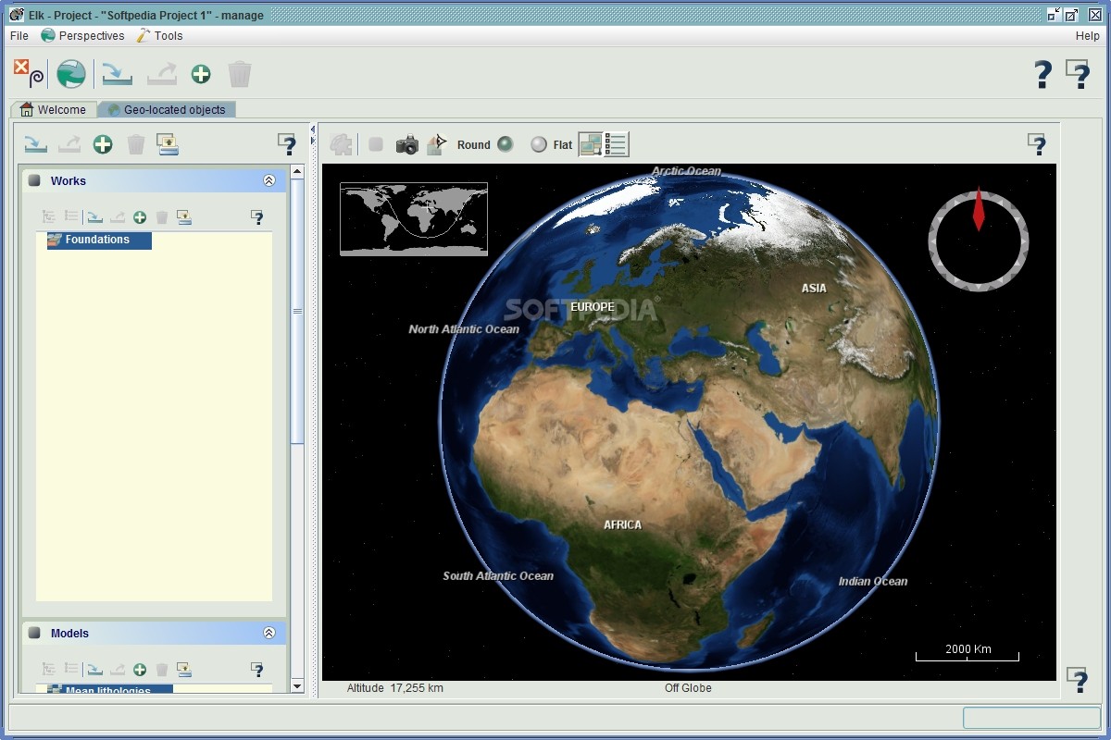Image resolution: width=1111 pixels, height=740 pixels.
Task: Click the North Atlantic Ocean label
Action: [x=464, y=329]
